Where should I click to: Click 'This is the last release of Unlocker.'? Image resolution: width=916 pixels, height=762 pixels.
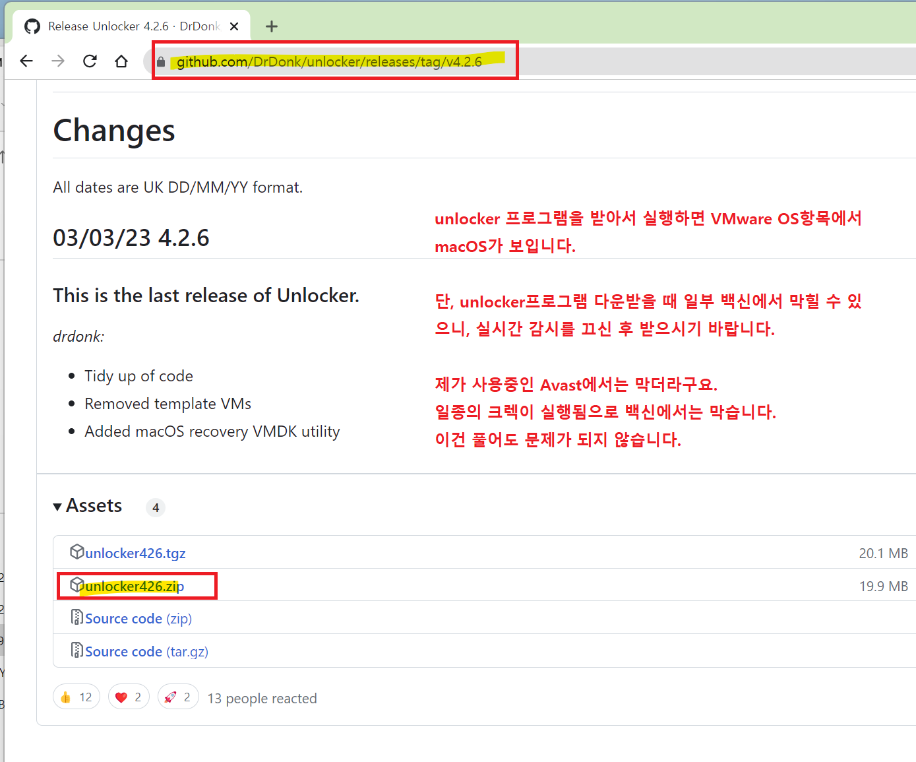(x=206, y=296)
